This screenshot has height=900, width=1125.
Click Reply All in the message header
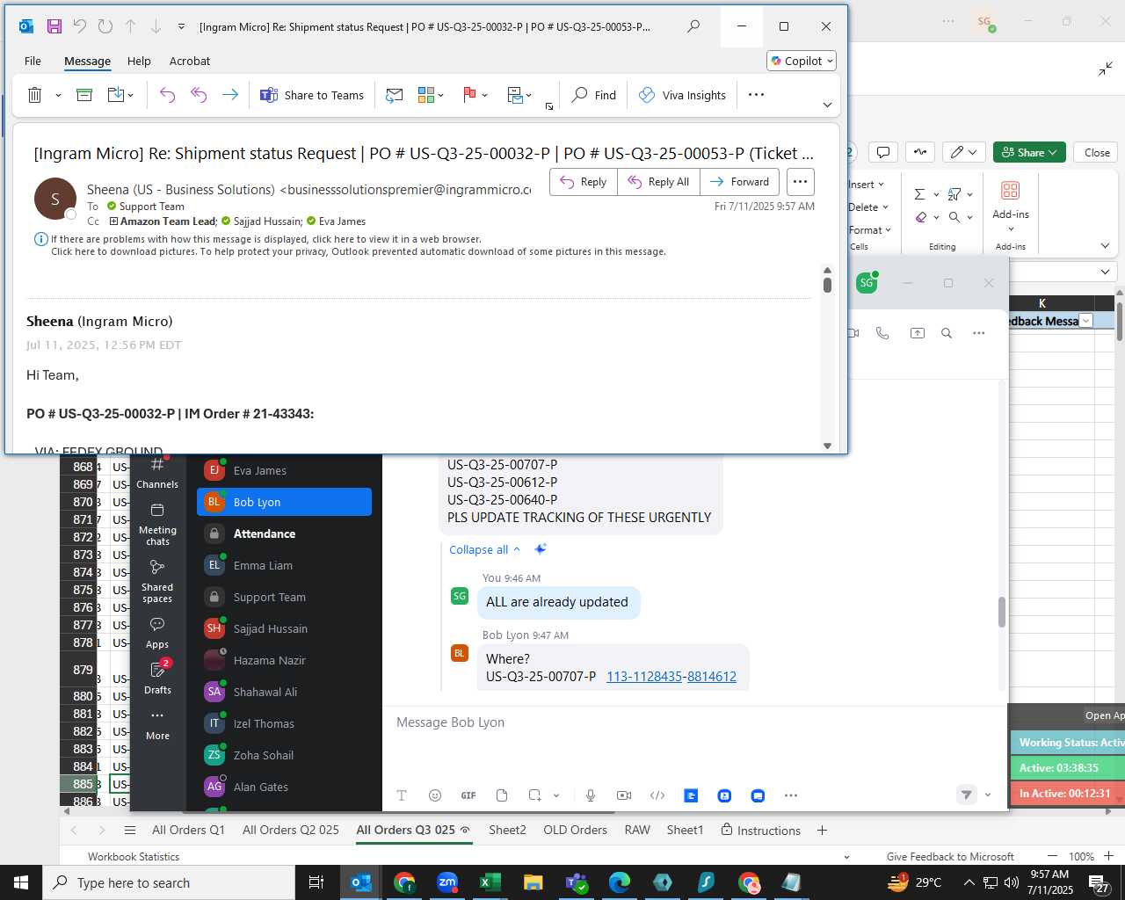tap(659, 182)
